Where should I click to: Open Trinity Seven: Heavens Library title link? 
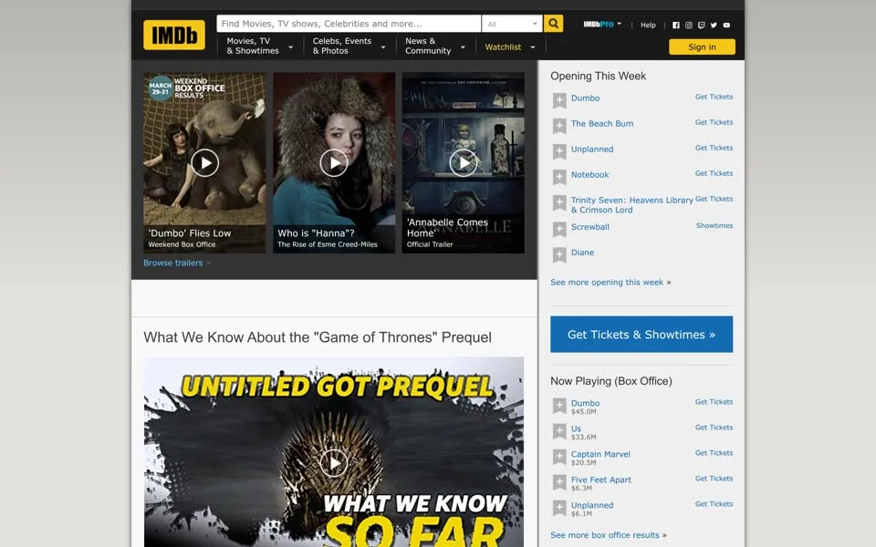coord(631,205)
